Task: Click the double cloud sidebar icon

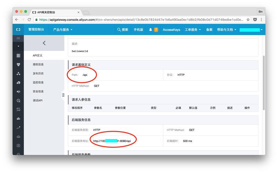Action: point(18,119)
